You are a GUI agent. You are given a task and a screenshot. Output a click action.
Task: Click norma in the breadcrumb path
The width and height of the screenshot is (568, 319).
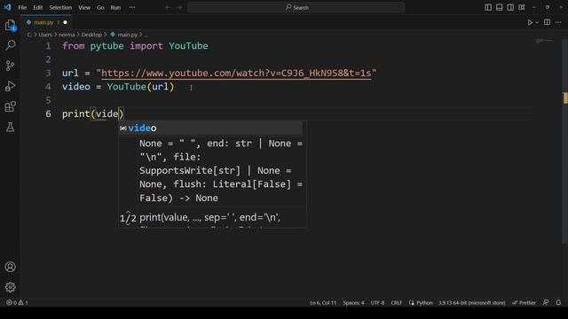tap(67, 35)
